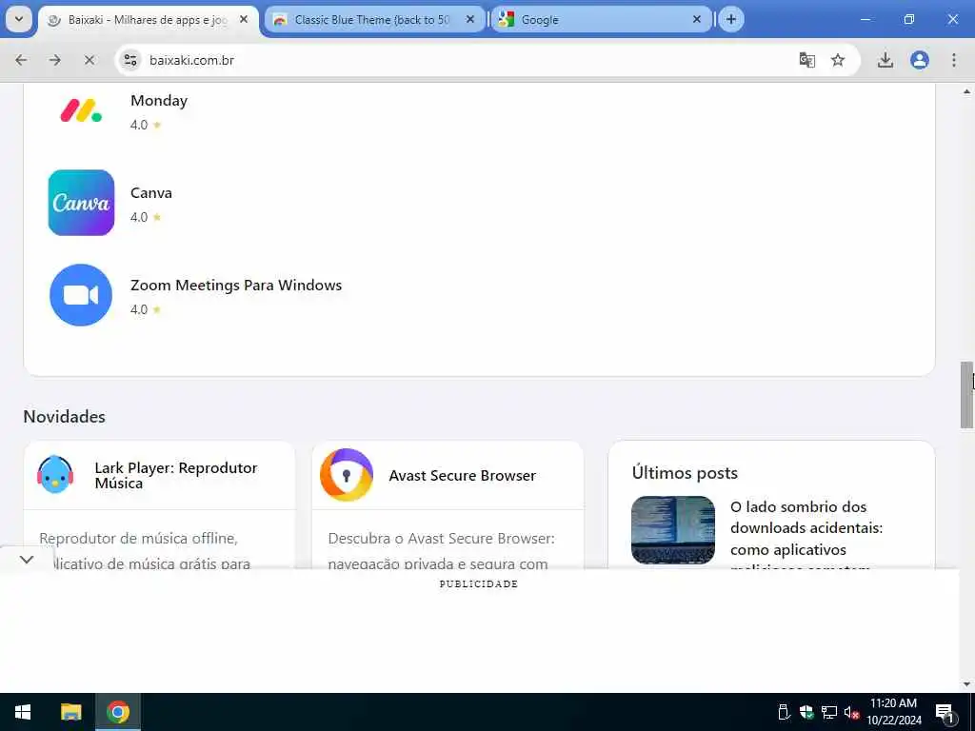Close the Google tab
Viewport: 975px width, 731px height.
point(696,19)
